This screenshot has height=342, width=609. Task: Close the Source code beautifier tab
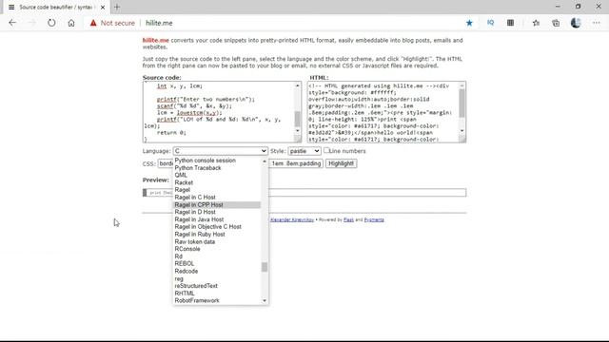tap(103, 7)
